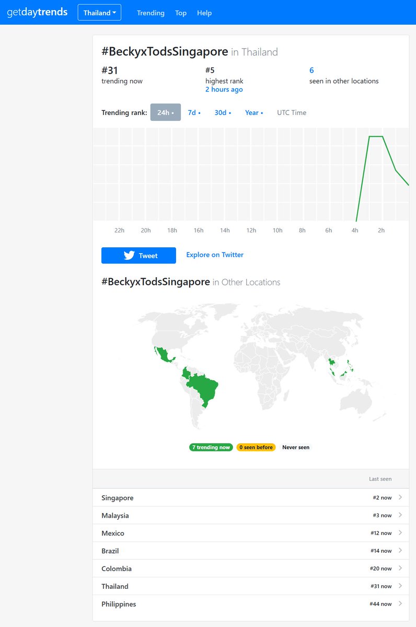The height and width of the screenshot is (627, 416).
Task: Open the Philippines row
Action: coord(250,604)
